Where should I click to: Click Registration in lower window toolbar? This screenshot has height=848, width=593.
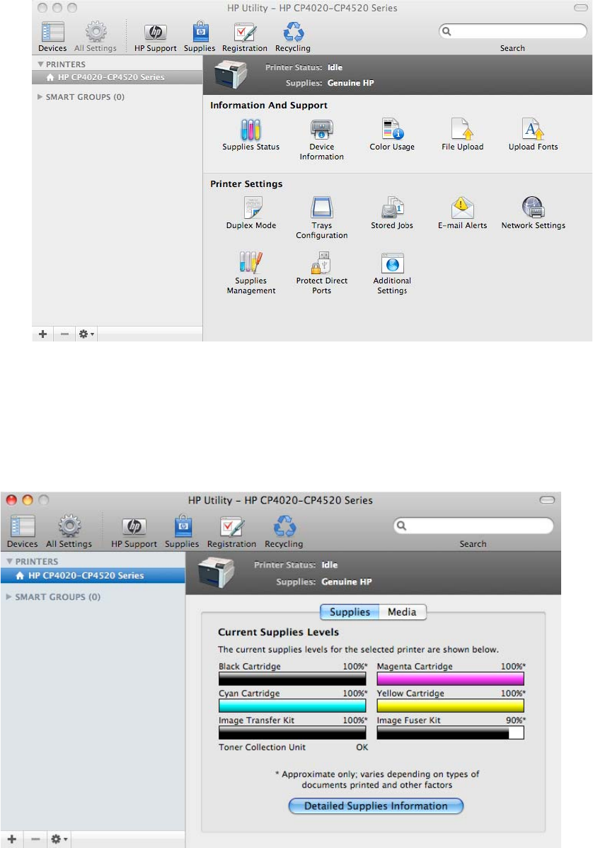(x=231, y=531)
